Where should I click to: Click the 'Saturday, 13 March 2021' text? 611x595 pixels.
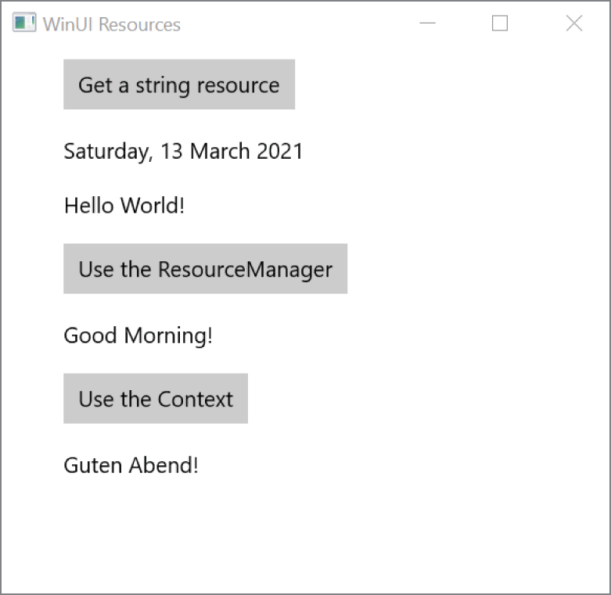[183, 151]
